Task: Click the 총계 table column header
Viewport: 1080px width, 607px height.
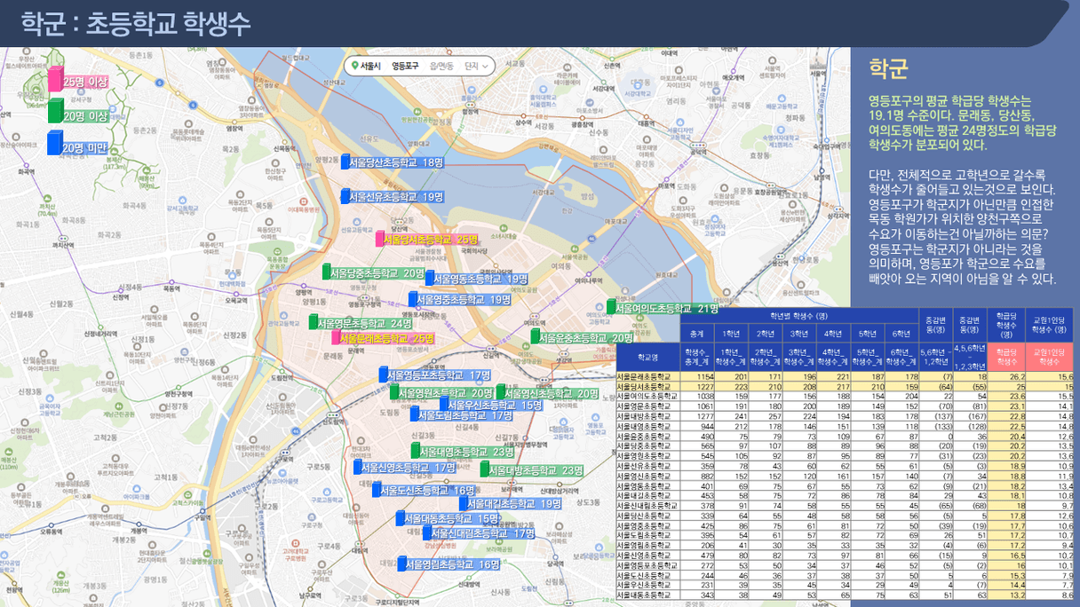Action: (x=697, y=334)
